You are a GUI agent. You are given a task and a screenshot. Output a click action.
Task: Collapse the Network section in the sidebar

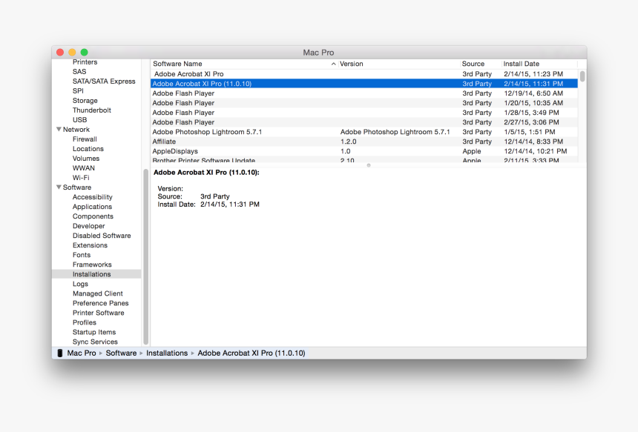pos(58,129)
